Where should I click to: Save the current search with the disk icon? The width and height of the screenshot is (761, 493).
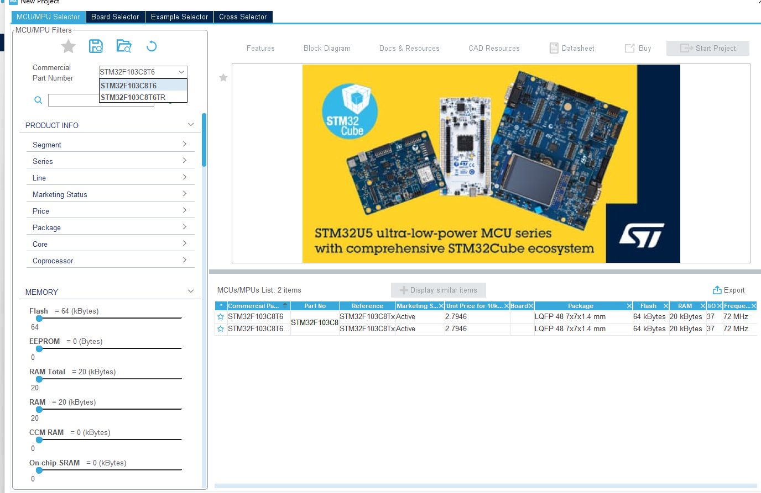(x=96, y=46)
